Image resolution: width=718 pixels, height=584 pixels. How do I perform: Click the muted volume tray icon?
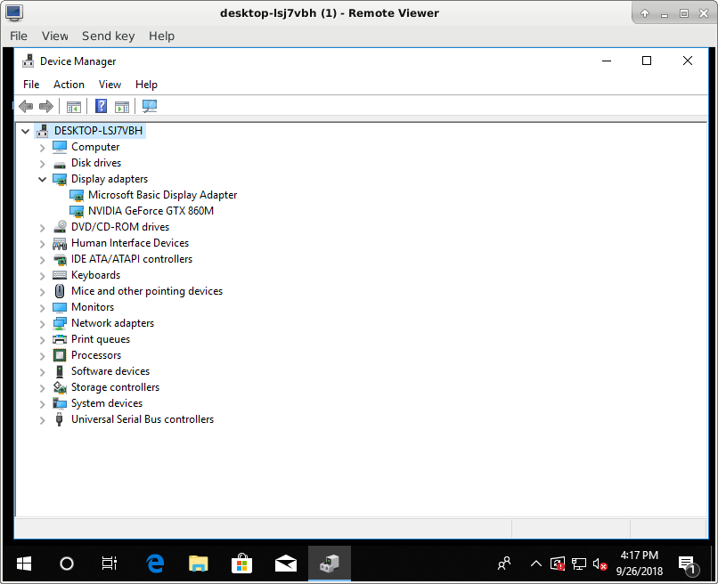(x=600, y=564)
